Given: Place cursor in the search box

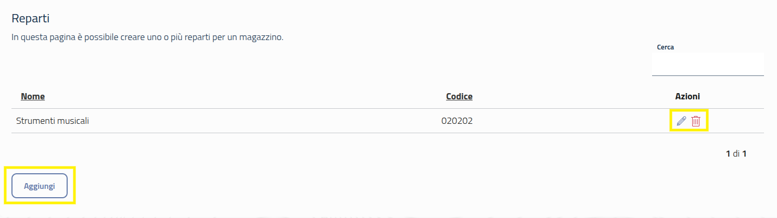Looking at the screenshot, I should tap(708, 65).
